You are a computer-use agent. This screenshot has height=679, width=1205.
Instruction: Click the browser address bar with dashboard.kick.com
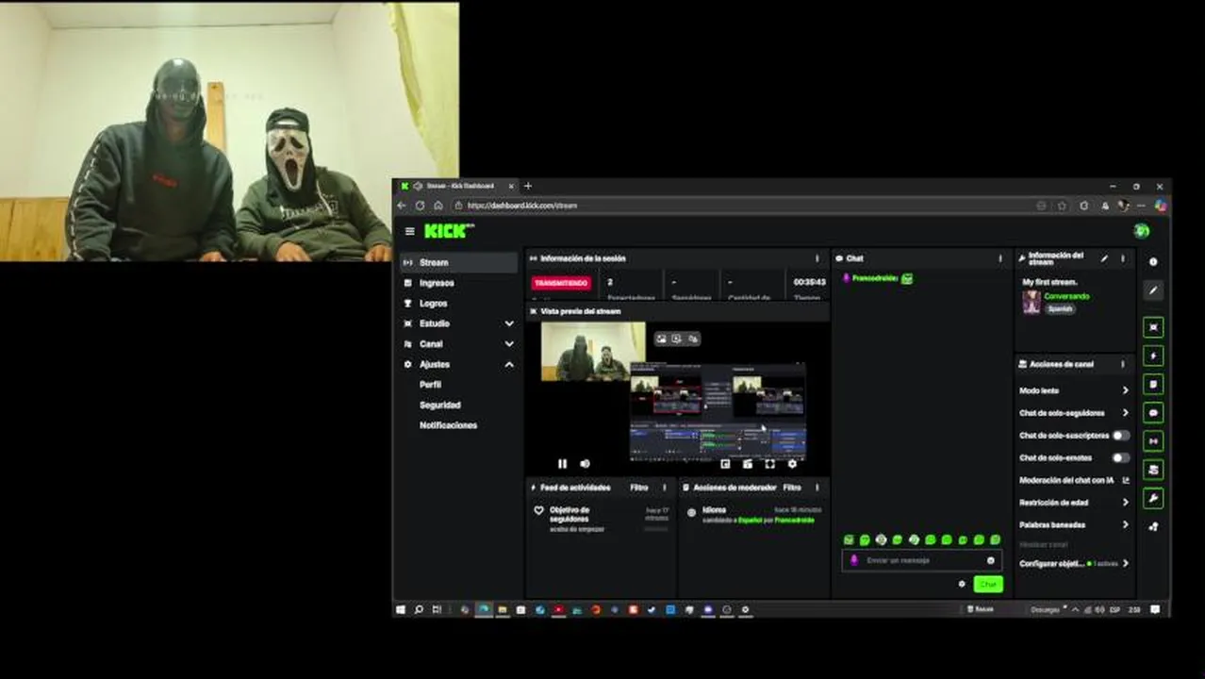740,206
